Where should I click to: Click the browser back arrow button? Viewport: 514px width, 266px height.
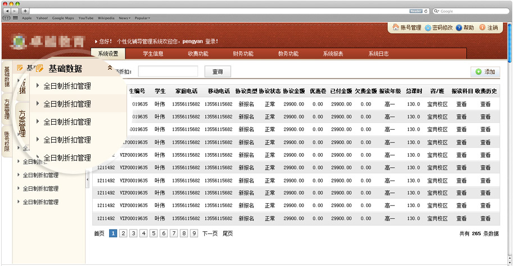(7, 11)
